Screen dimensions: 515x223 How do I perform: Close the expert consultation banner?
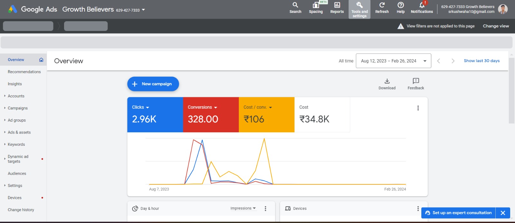click(503, 213)
